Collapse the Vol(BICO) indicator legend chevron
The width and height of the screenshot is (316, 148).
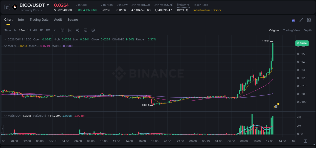pyautogui.click(x=6, y=116)
